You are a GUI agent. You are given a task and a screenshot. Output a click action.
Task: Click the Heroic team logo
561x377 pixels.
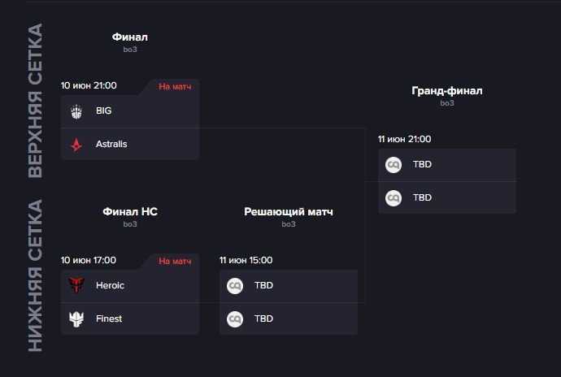pyautogui.click(x=76, y=285)
